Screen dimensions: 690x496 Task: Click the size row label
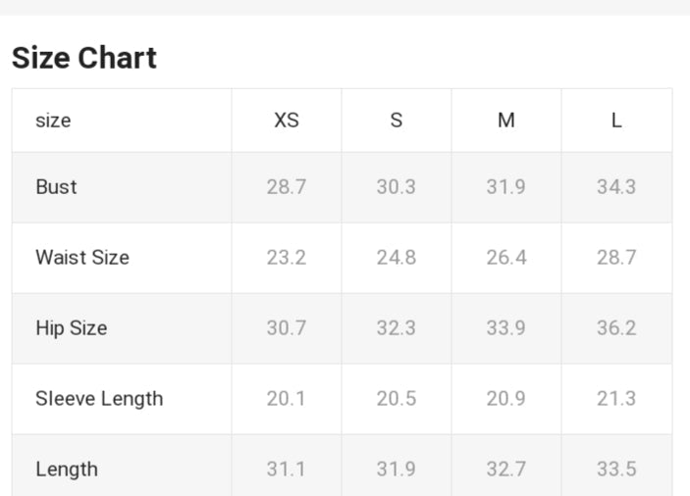pyautogui.click(x=53, y=121)
